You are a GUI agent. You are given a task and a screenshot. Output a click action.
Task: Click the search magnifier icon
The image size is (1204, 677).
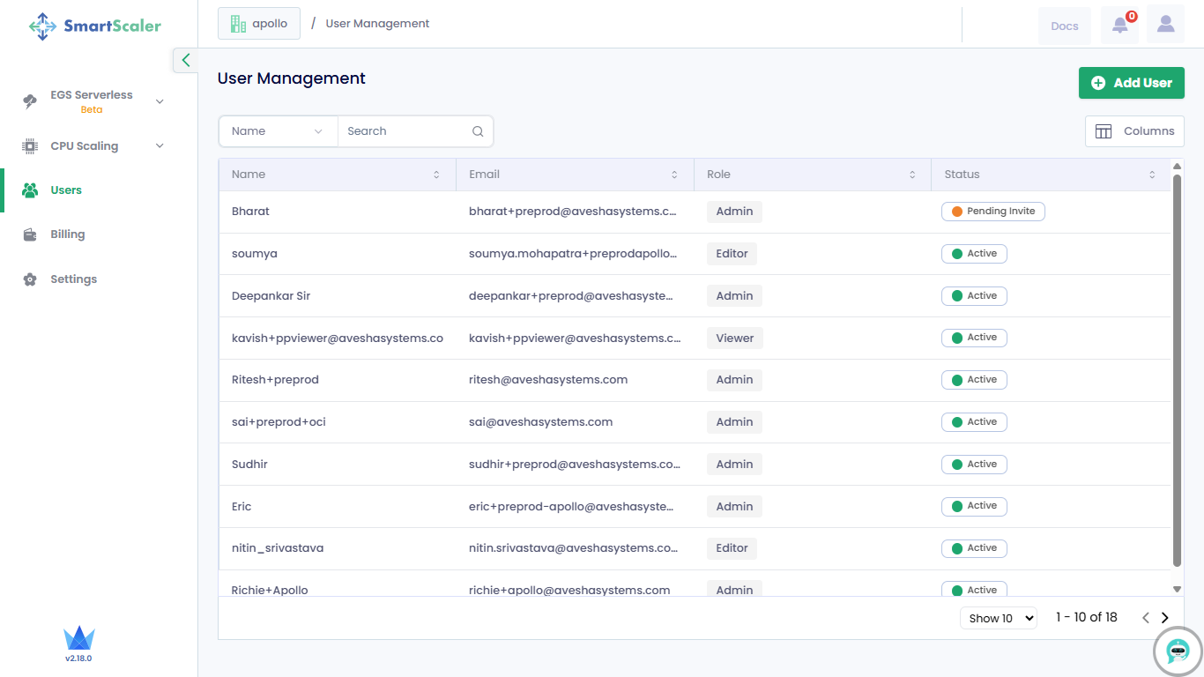(478, 131)
